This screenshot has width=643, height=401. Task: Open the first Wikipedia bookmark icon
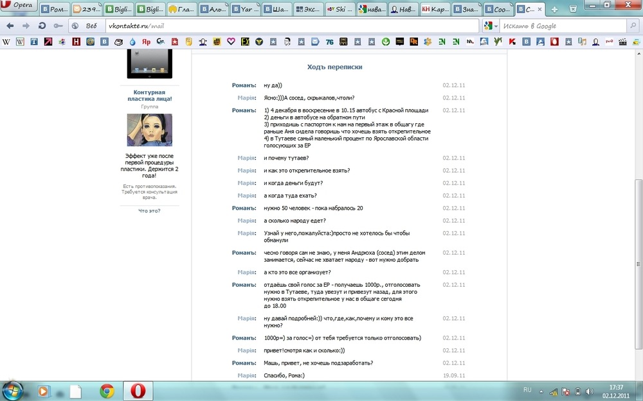pos(6,42)
